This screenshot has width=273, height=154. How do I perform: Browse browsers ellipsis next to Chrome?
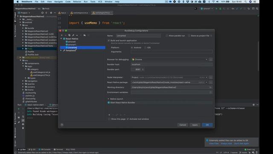[x=211, y=59]
